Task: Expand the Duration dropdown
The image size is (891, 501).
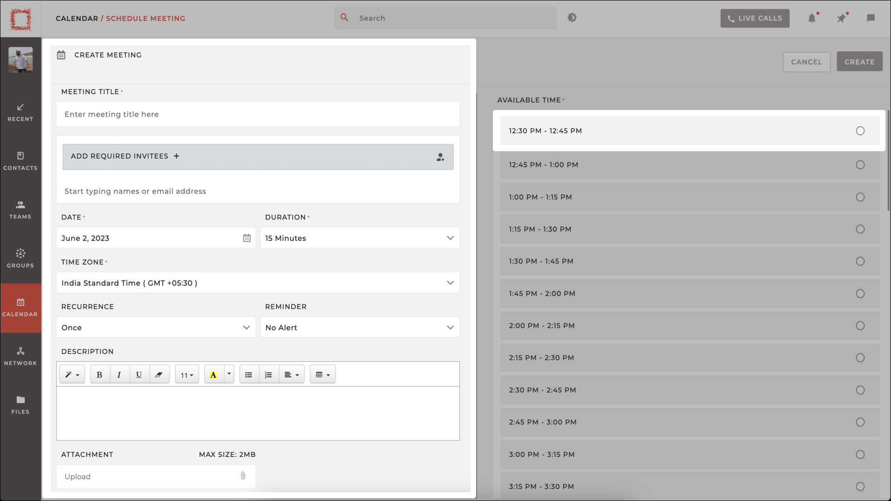Action: [x=360, y=238]
